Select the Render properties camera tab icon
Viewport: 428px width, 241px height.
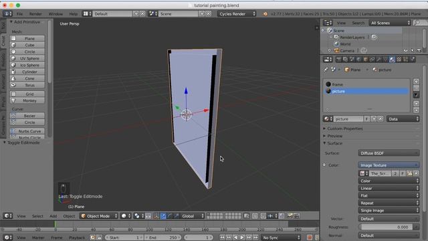coord(339,60)
